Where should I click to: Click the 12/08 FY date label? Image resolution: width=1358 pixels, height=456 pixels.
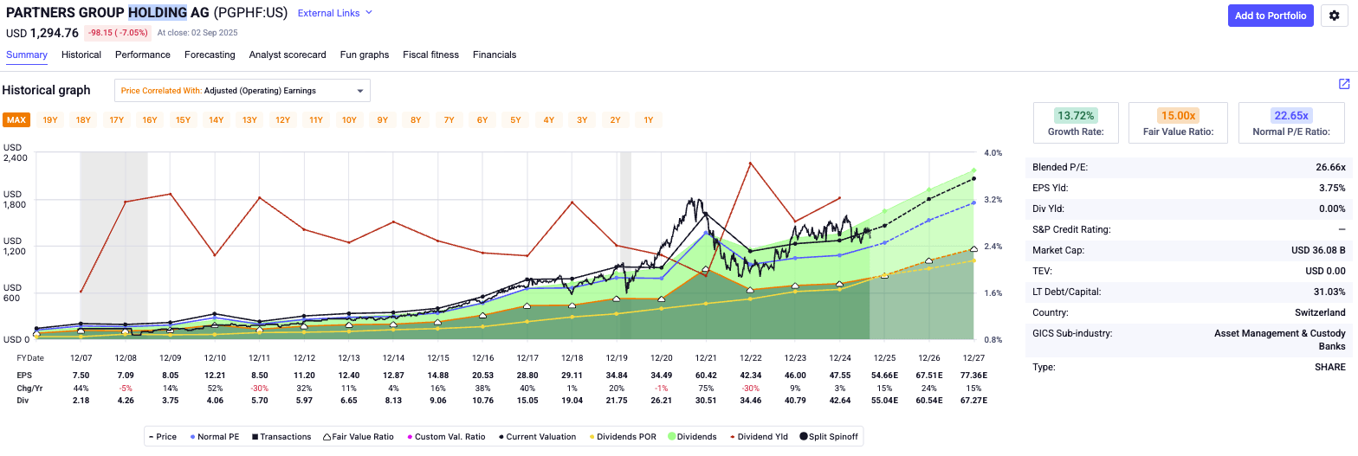(126, 357)
